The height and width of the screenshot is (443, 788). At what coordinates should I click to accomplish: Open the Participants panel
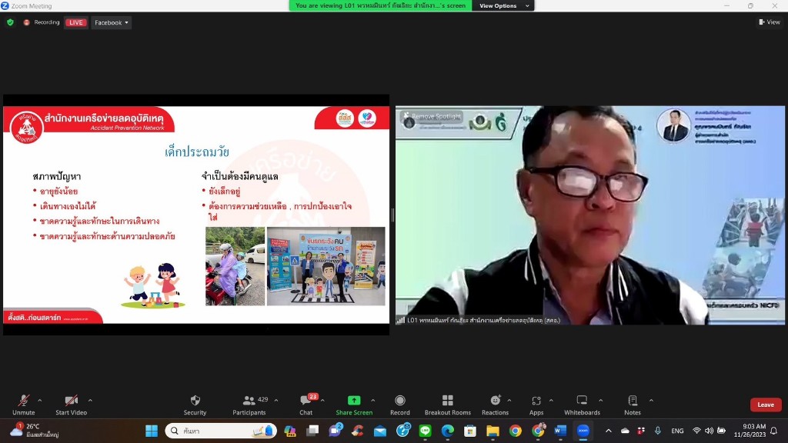pyautogui.click(x=249, y=405)
